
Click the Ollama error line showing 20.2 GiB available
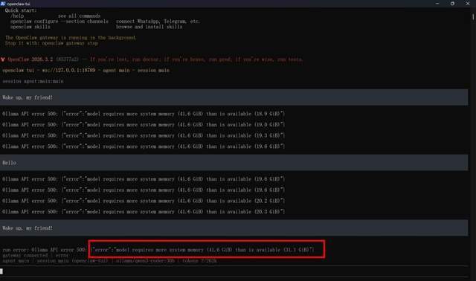pyautogui.click(x=144, y=201)
